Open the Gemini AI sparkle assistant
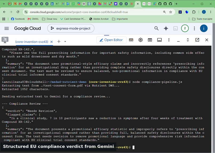This screenshot has width=215, height=153. [x=166, y=28]
